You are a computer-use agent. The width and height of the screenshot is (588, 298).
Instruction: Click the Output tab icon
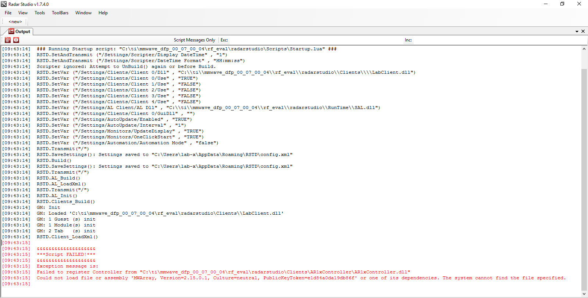(11, 31)
